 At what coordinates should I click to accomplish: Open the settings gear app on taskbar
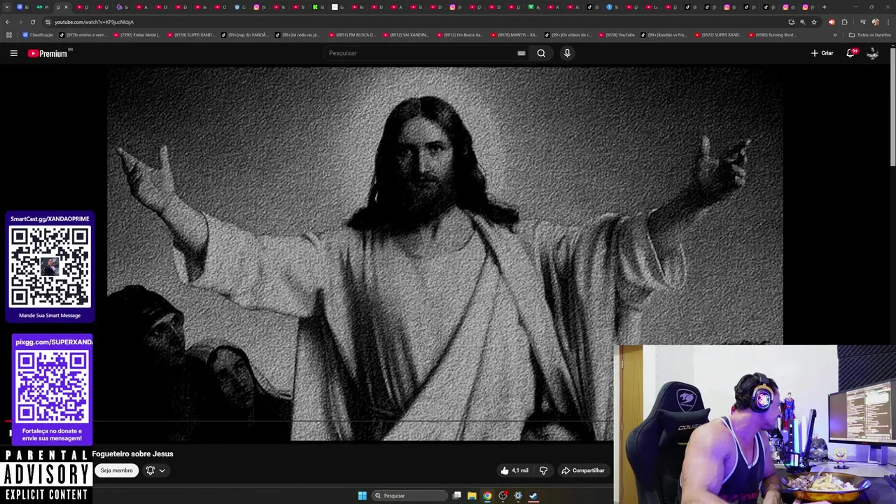click(518, 496)
